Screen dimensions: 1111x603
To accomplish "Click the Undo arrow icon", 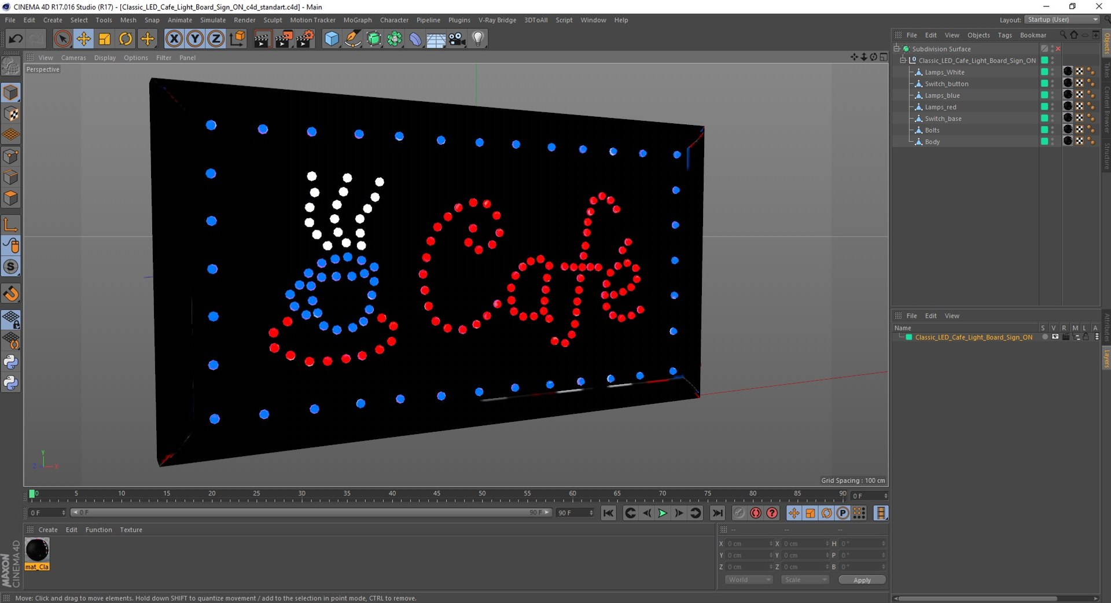I will [16, 39].
